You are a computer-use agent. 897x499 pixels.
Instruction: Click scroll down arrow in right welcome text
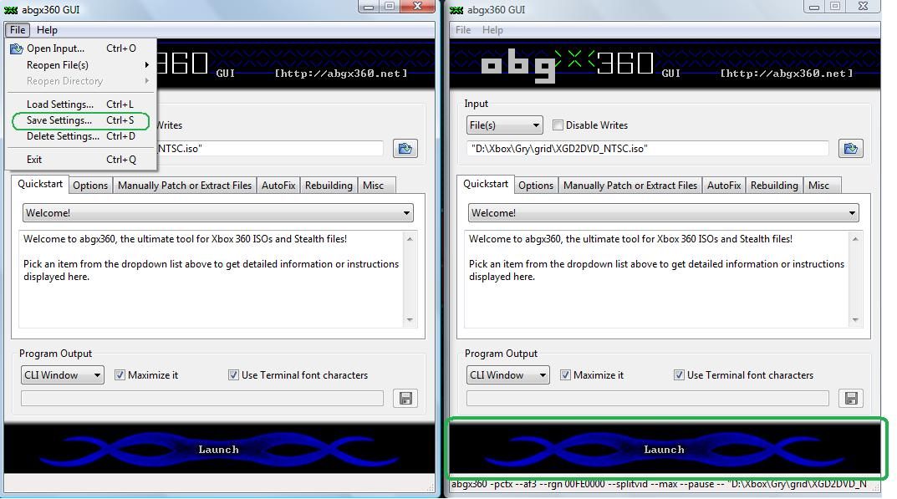point(855,320)
